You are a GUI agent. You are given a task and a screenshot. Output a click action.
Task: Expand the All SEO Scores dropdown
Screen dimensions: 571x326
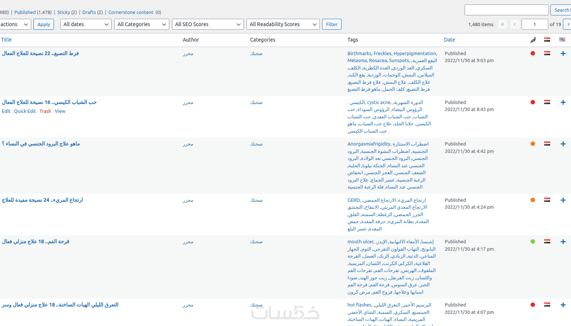(x=208, y=24)
